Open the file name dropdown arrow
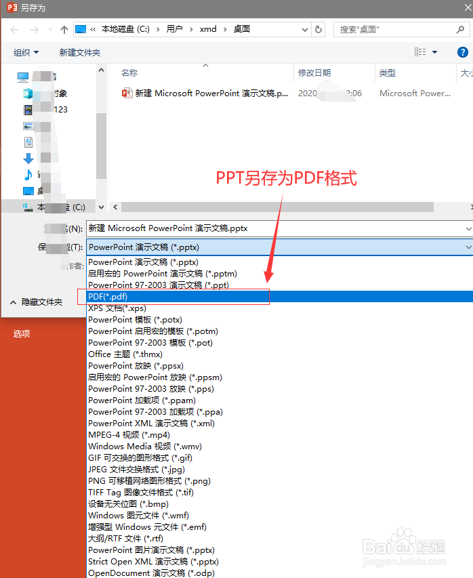The image size is (473, 578). [x=468, y=228]
